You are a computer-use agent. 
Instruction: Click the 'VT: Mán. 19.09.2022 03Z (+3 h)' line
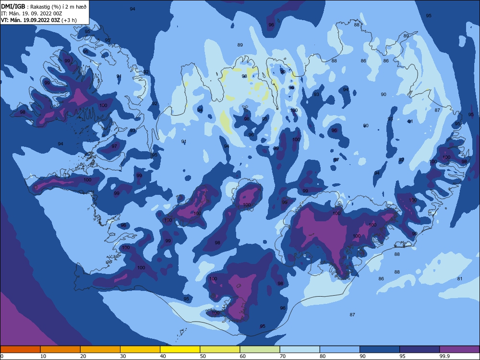pos(39,20)
